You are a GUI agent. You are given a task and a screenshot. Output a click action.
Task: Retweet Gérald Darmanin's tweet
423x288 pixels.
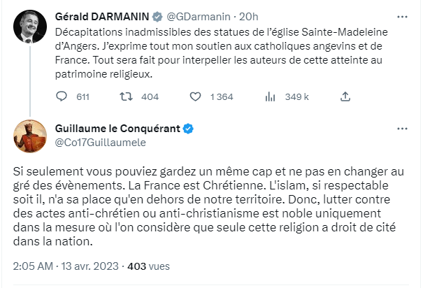pos(127,96)
